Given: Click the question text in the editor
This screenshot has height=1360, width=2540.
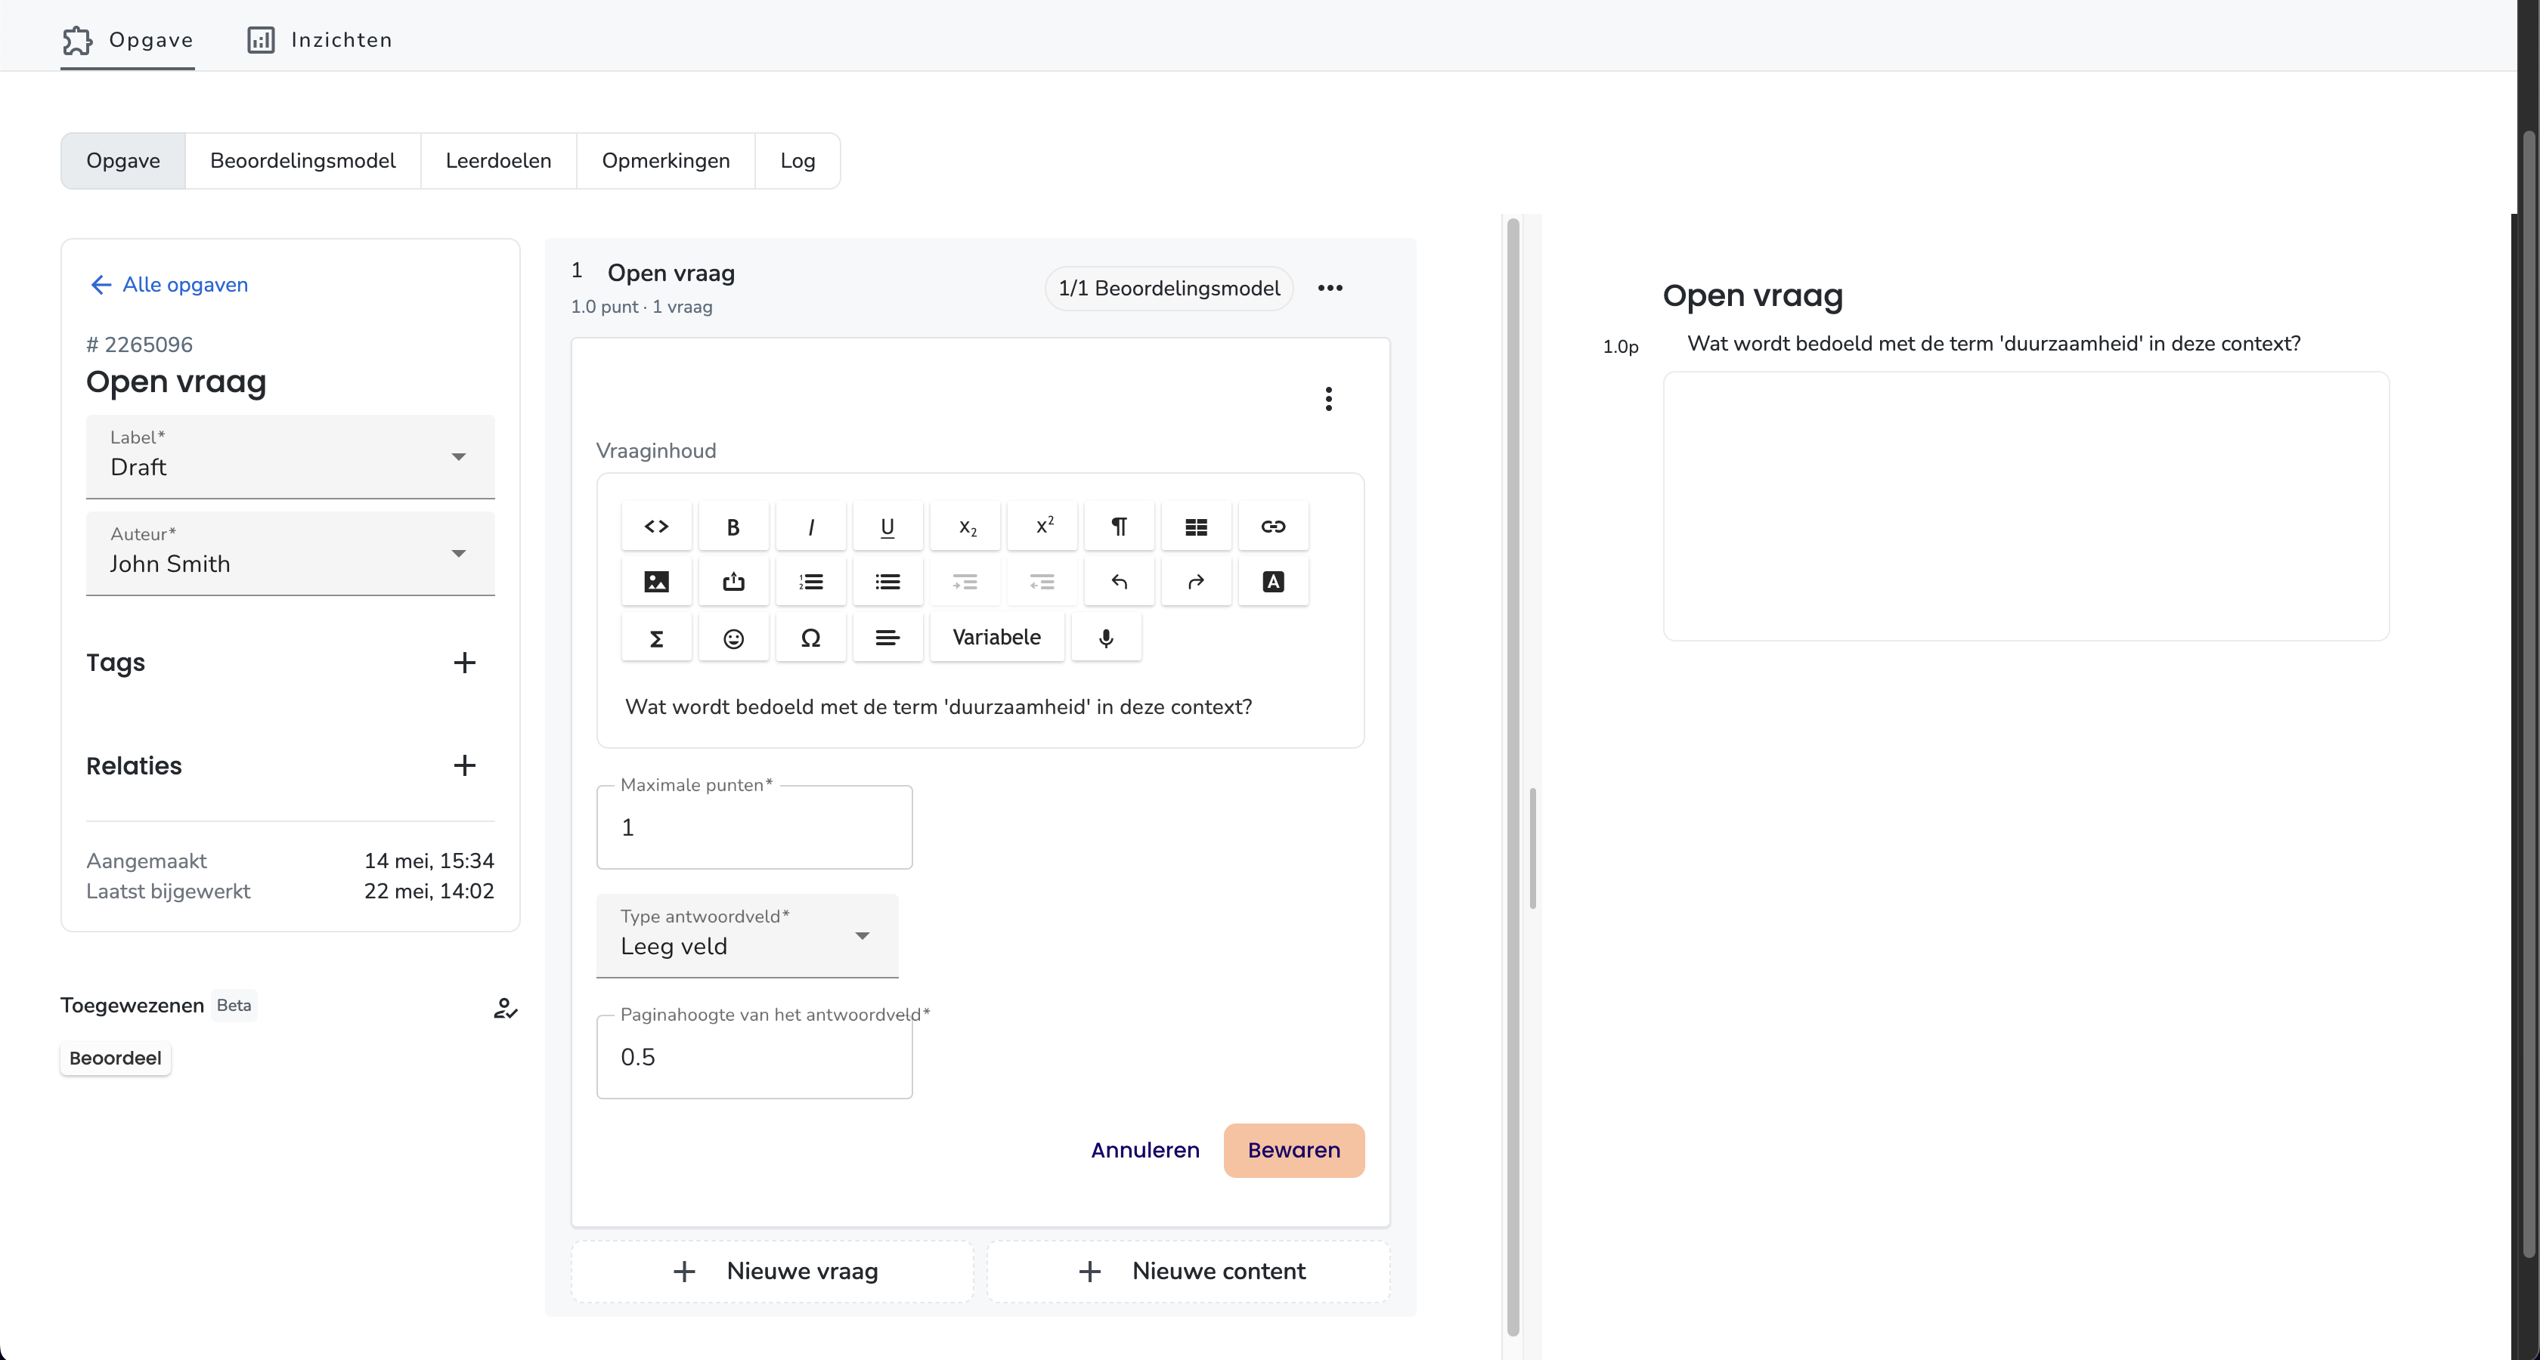Looking at the screenshot, I should tap(937, 706).
